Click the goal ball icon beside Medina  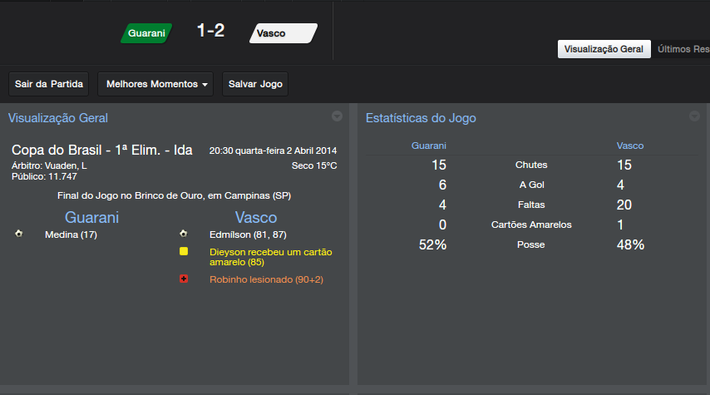tap(18, 235)
